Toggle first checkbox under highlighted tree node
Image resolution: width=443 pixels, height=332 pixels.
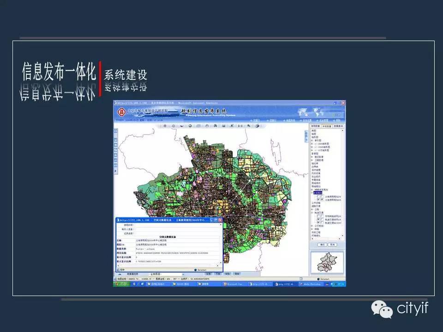click(318, 196)
